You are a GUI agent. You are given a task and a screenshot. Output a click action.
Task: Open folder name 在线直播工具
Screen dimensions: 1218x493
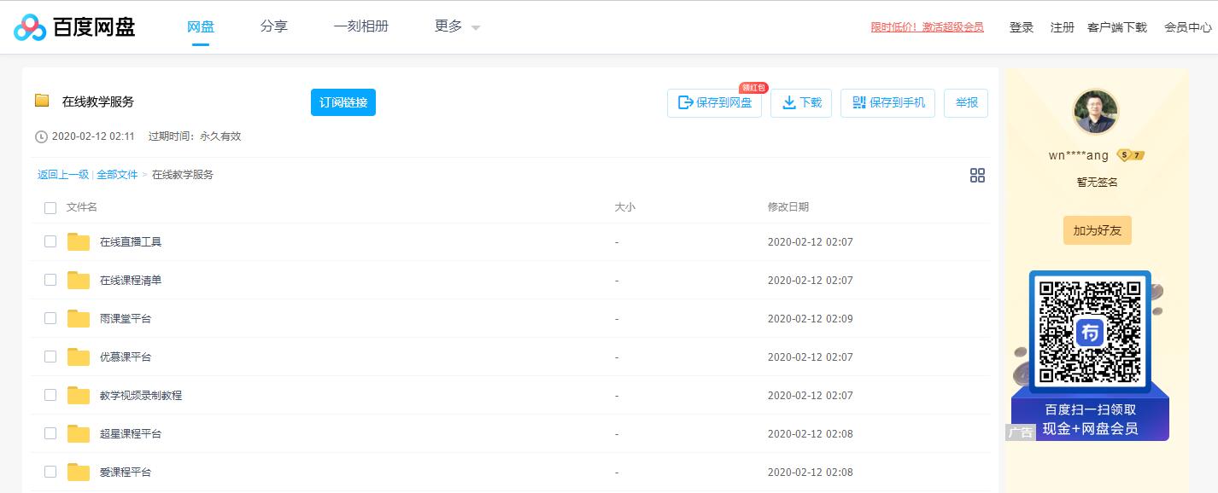pos(131,242)
